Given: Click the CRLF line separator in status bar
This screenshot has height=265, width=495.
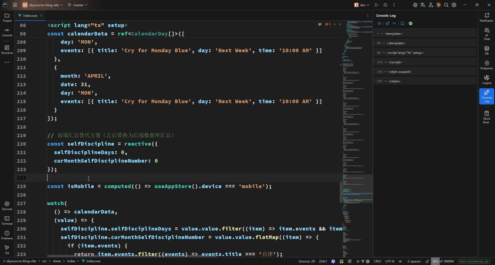Looking at the screenshot, I should [x=377, y=261].
